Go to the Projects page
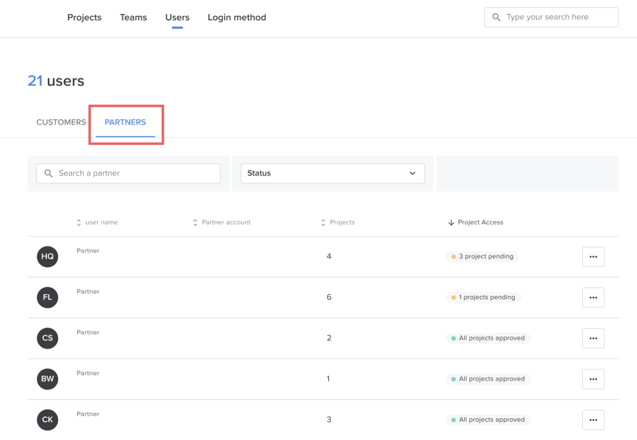 click(84, 17)
